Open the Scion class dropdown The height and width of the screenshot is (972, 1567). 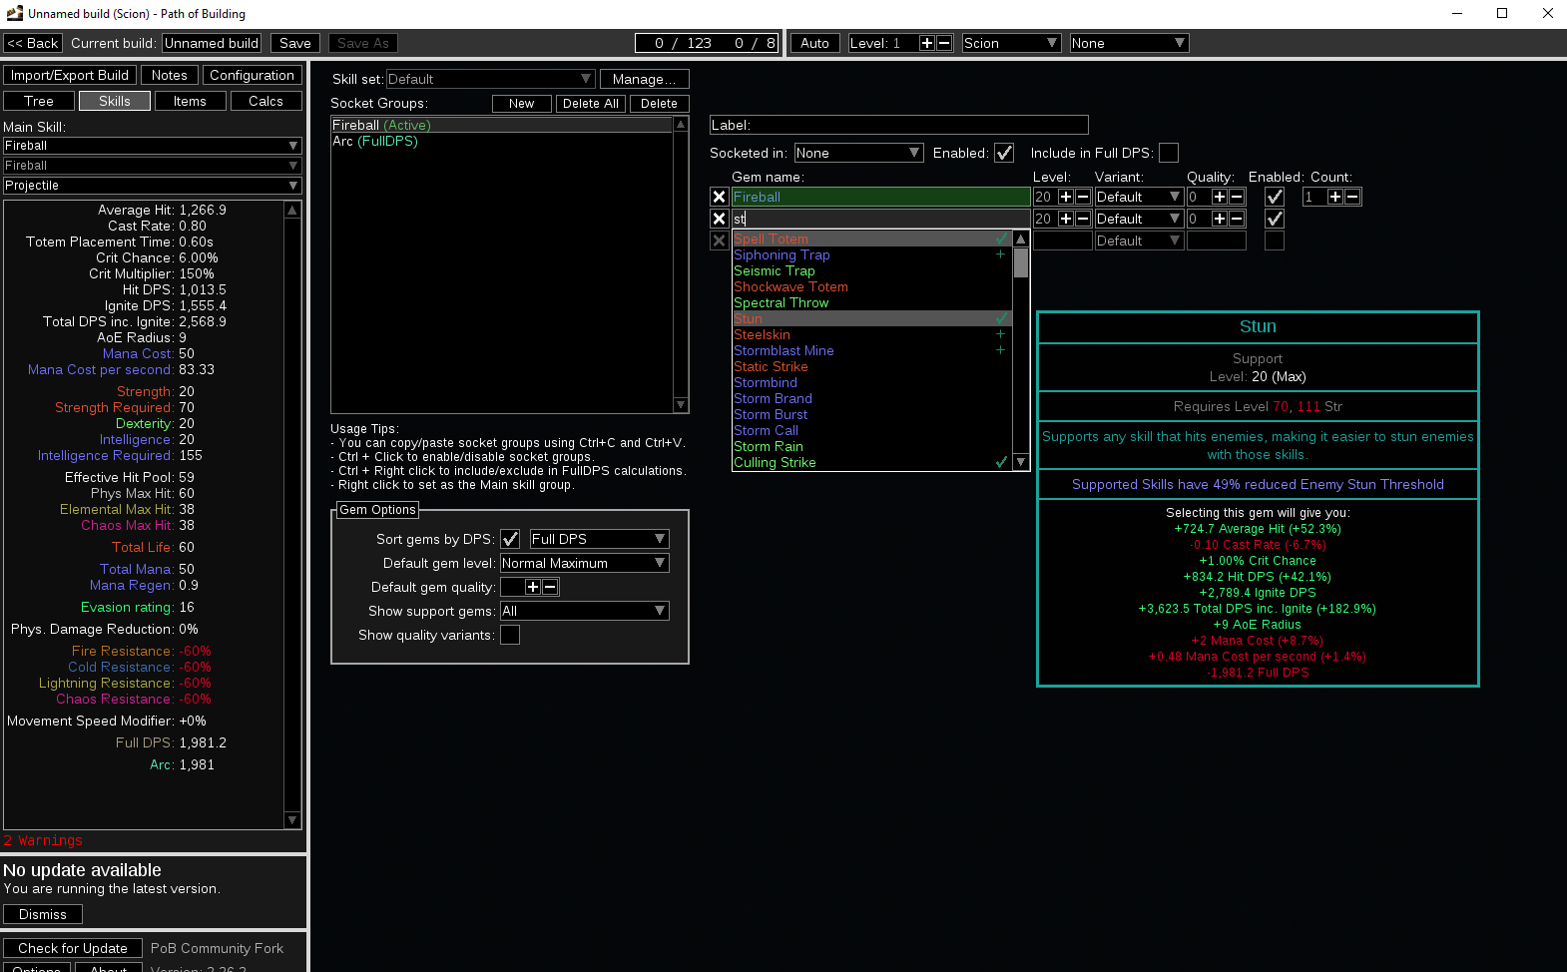click(1011, 43)
